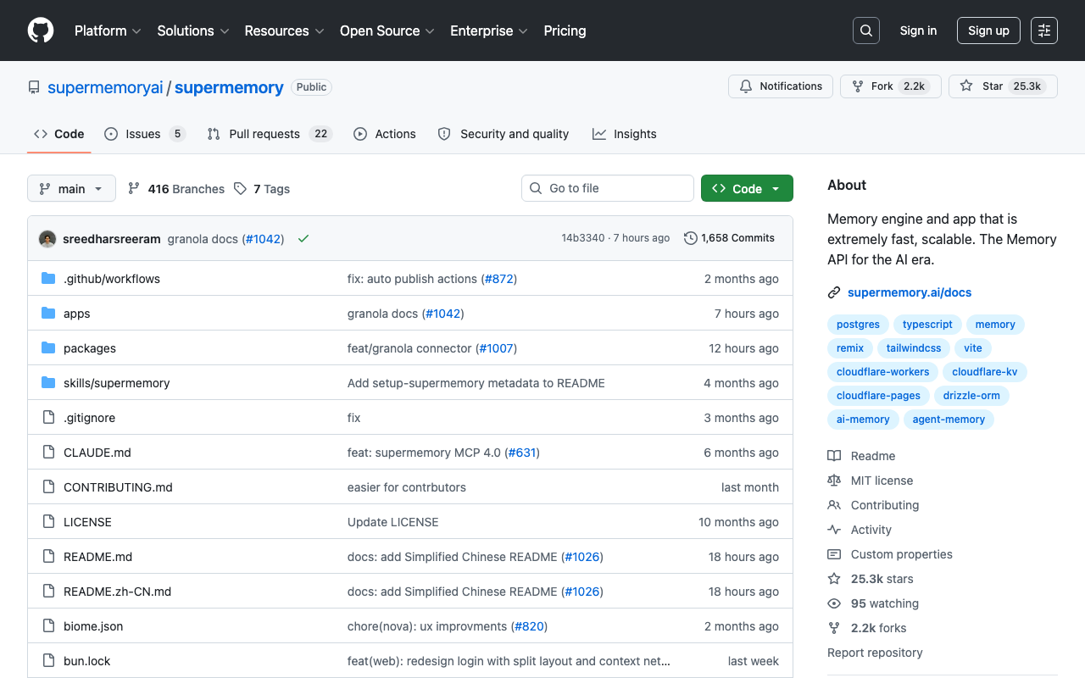
Task: Click the Sign up button
Action: point(988,31)
